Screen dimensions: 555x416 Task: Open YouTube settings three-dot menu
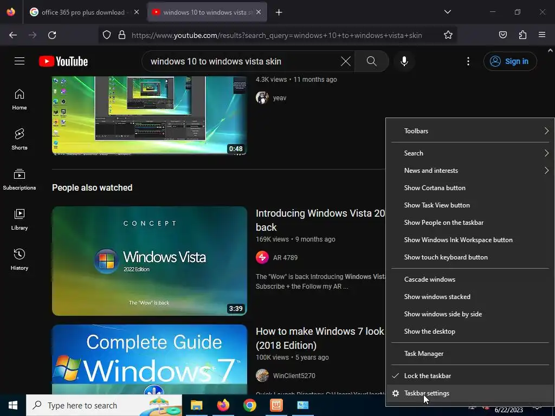tap(468, 61)
